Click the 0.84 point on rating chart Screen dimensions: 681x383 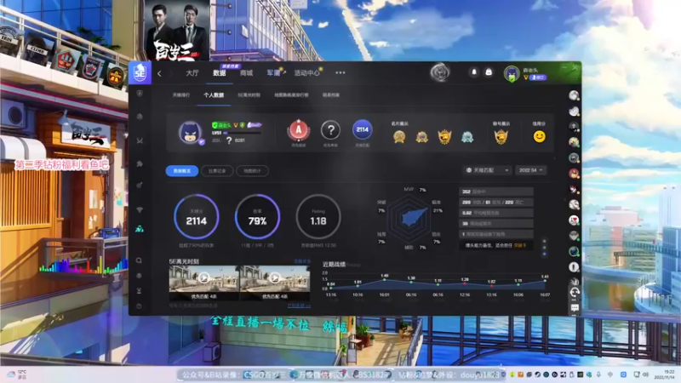(331, 288)
